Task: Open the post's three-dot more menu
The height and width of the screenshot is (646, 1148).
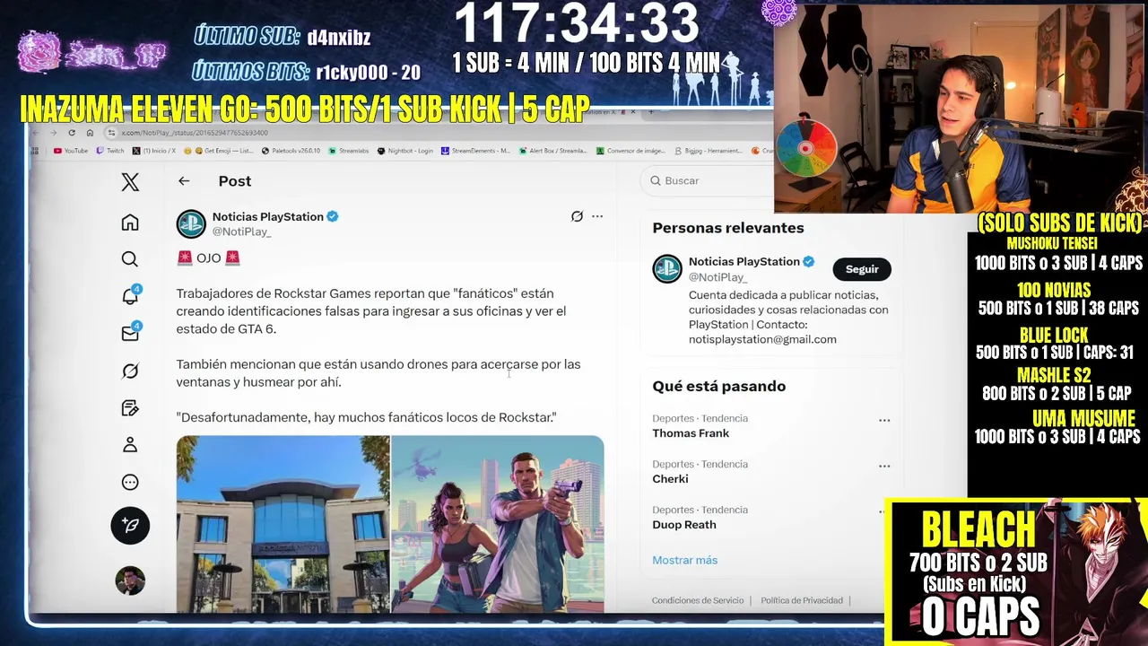Action: click(x=597, y=216)
